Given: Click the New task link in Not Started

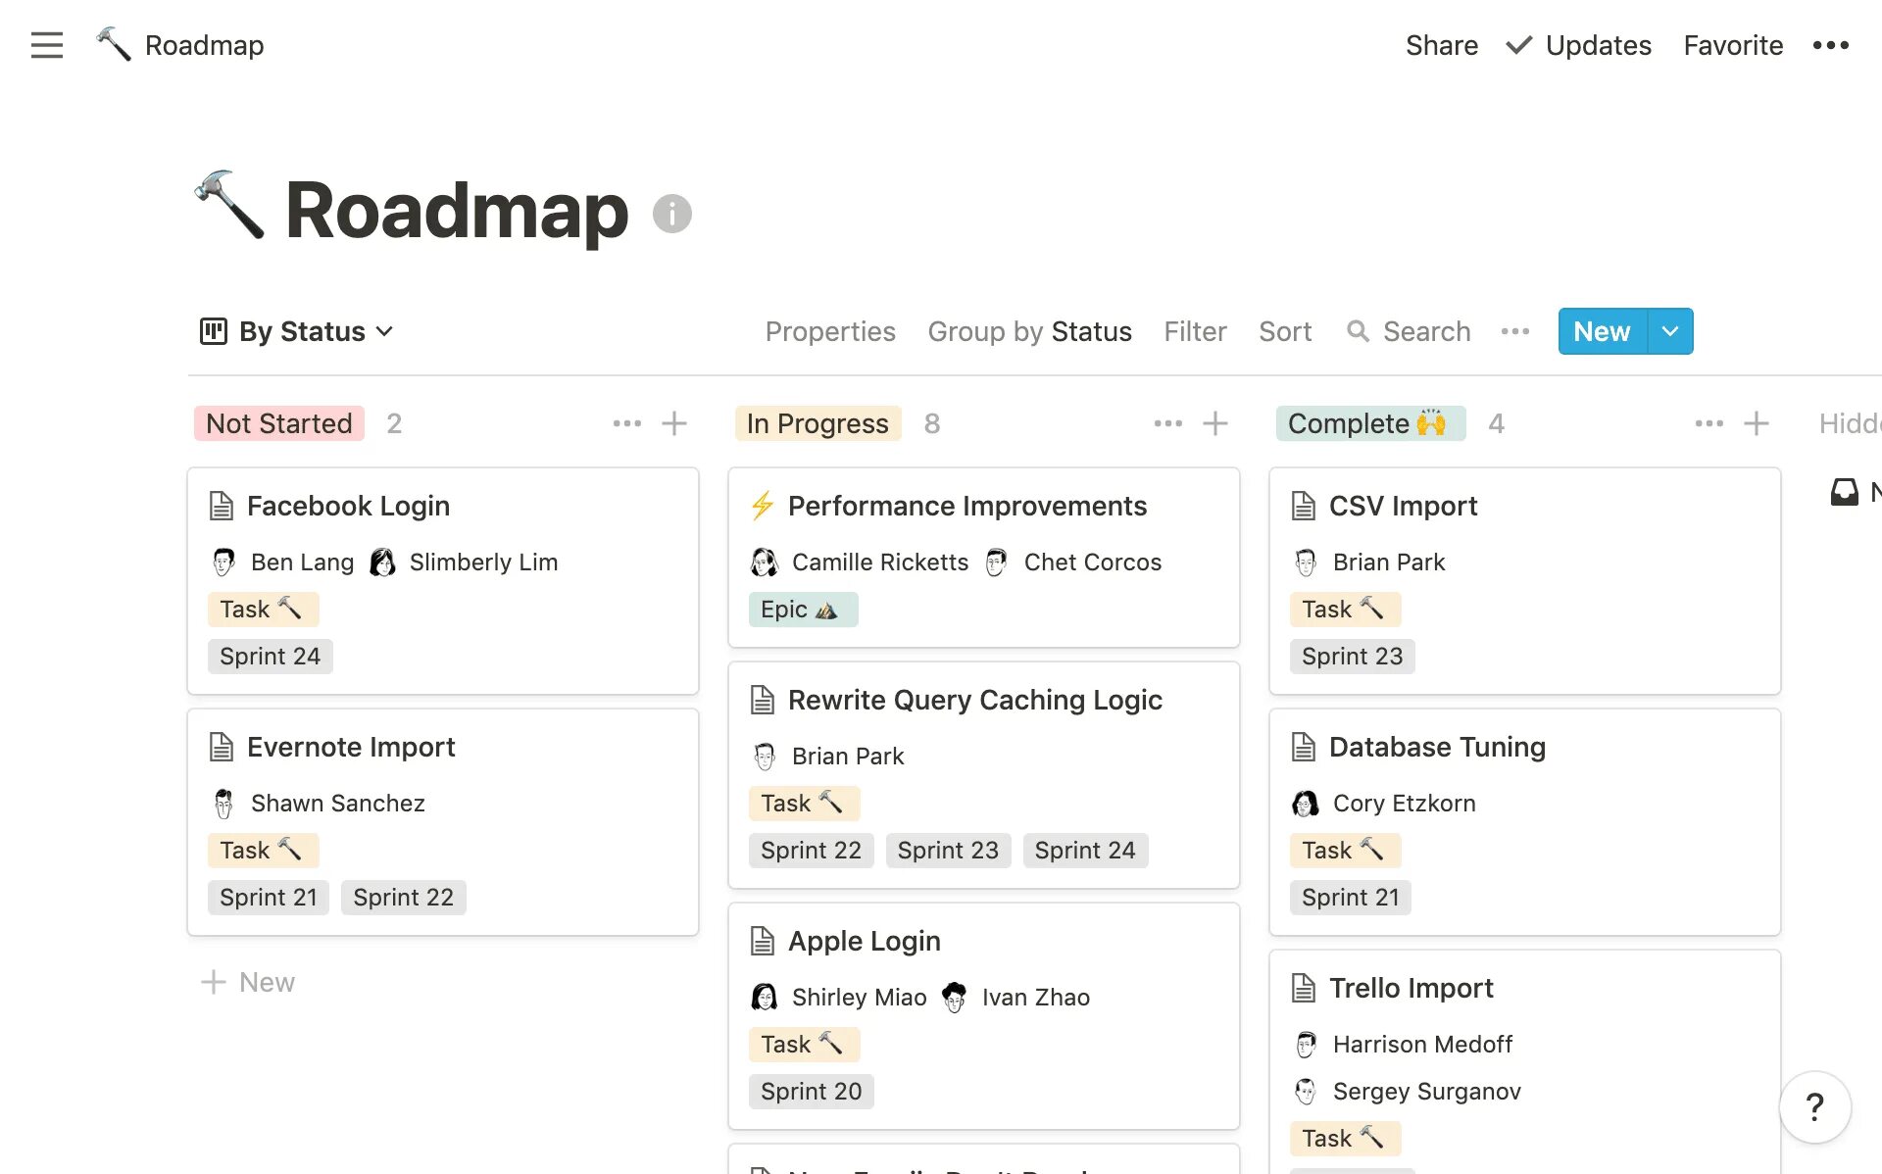Looking at the screenshot, I should point(250,982).
